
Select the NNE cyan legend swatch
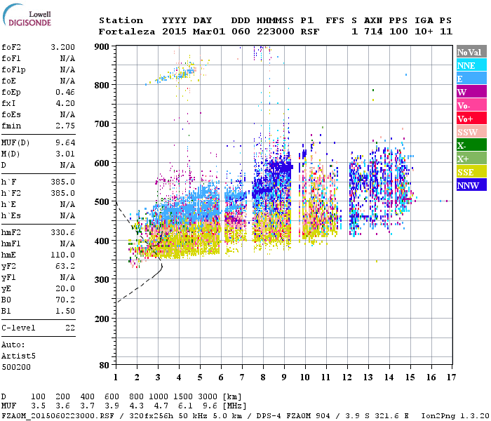[x=471, y=65]
